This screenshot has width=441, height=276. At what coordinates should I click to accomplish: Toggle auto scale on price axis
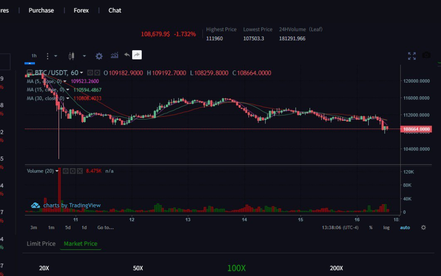click(405, 227)
